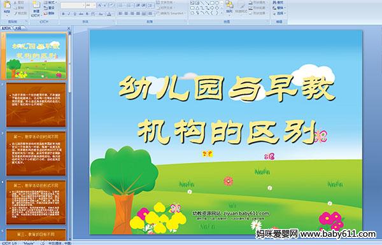Click the align text left icon
Viewport: 382px width, 245px height.
(120, 14)
